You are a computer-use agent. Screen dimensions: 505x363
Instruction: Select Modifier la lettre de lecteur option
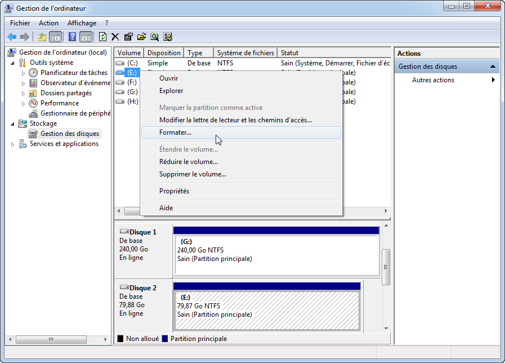(x=241, y=120)
